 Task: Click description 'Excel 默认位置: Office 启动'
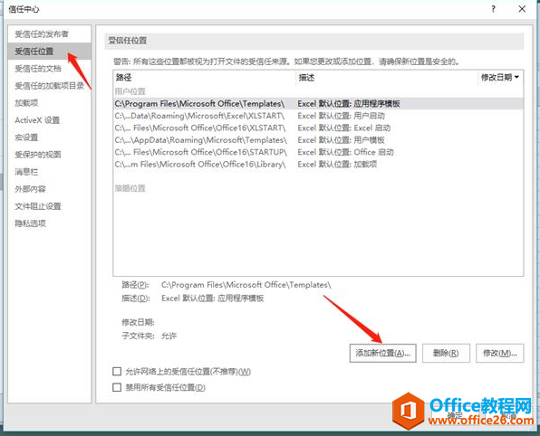[345, 152]
